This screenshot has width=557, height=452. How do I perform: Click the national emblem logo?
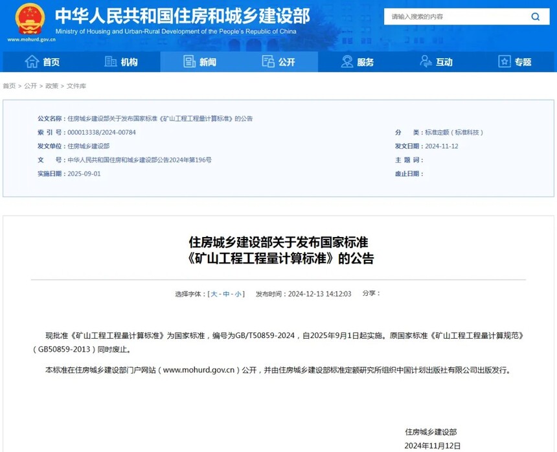tap(30, 19)
